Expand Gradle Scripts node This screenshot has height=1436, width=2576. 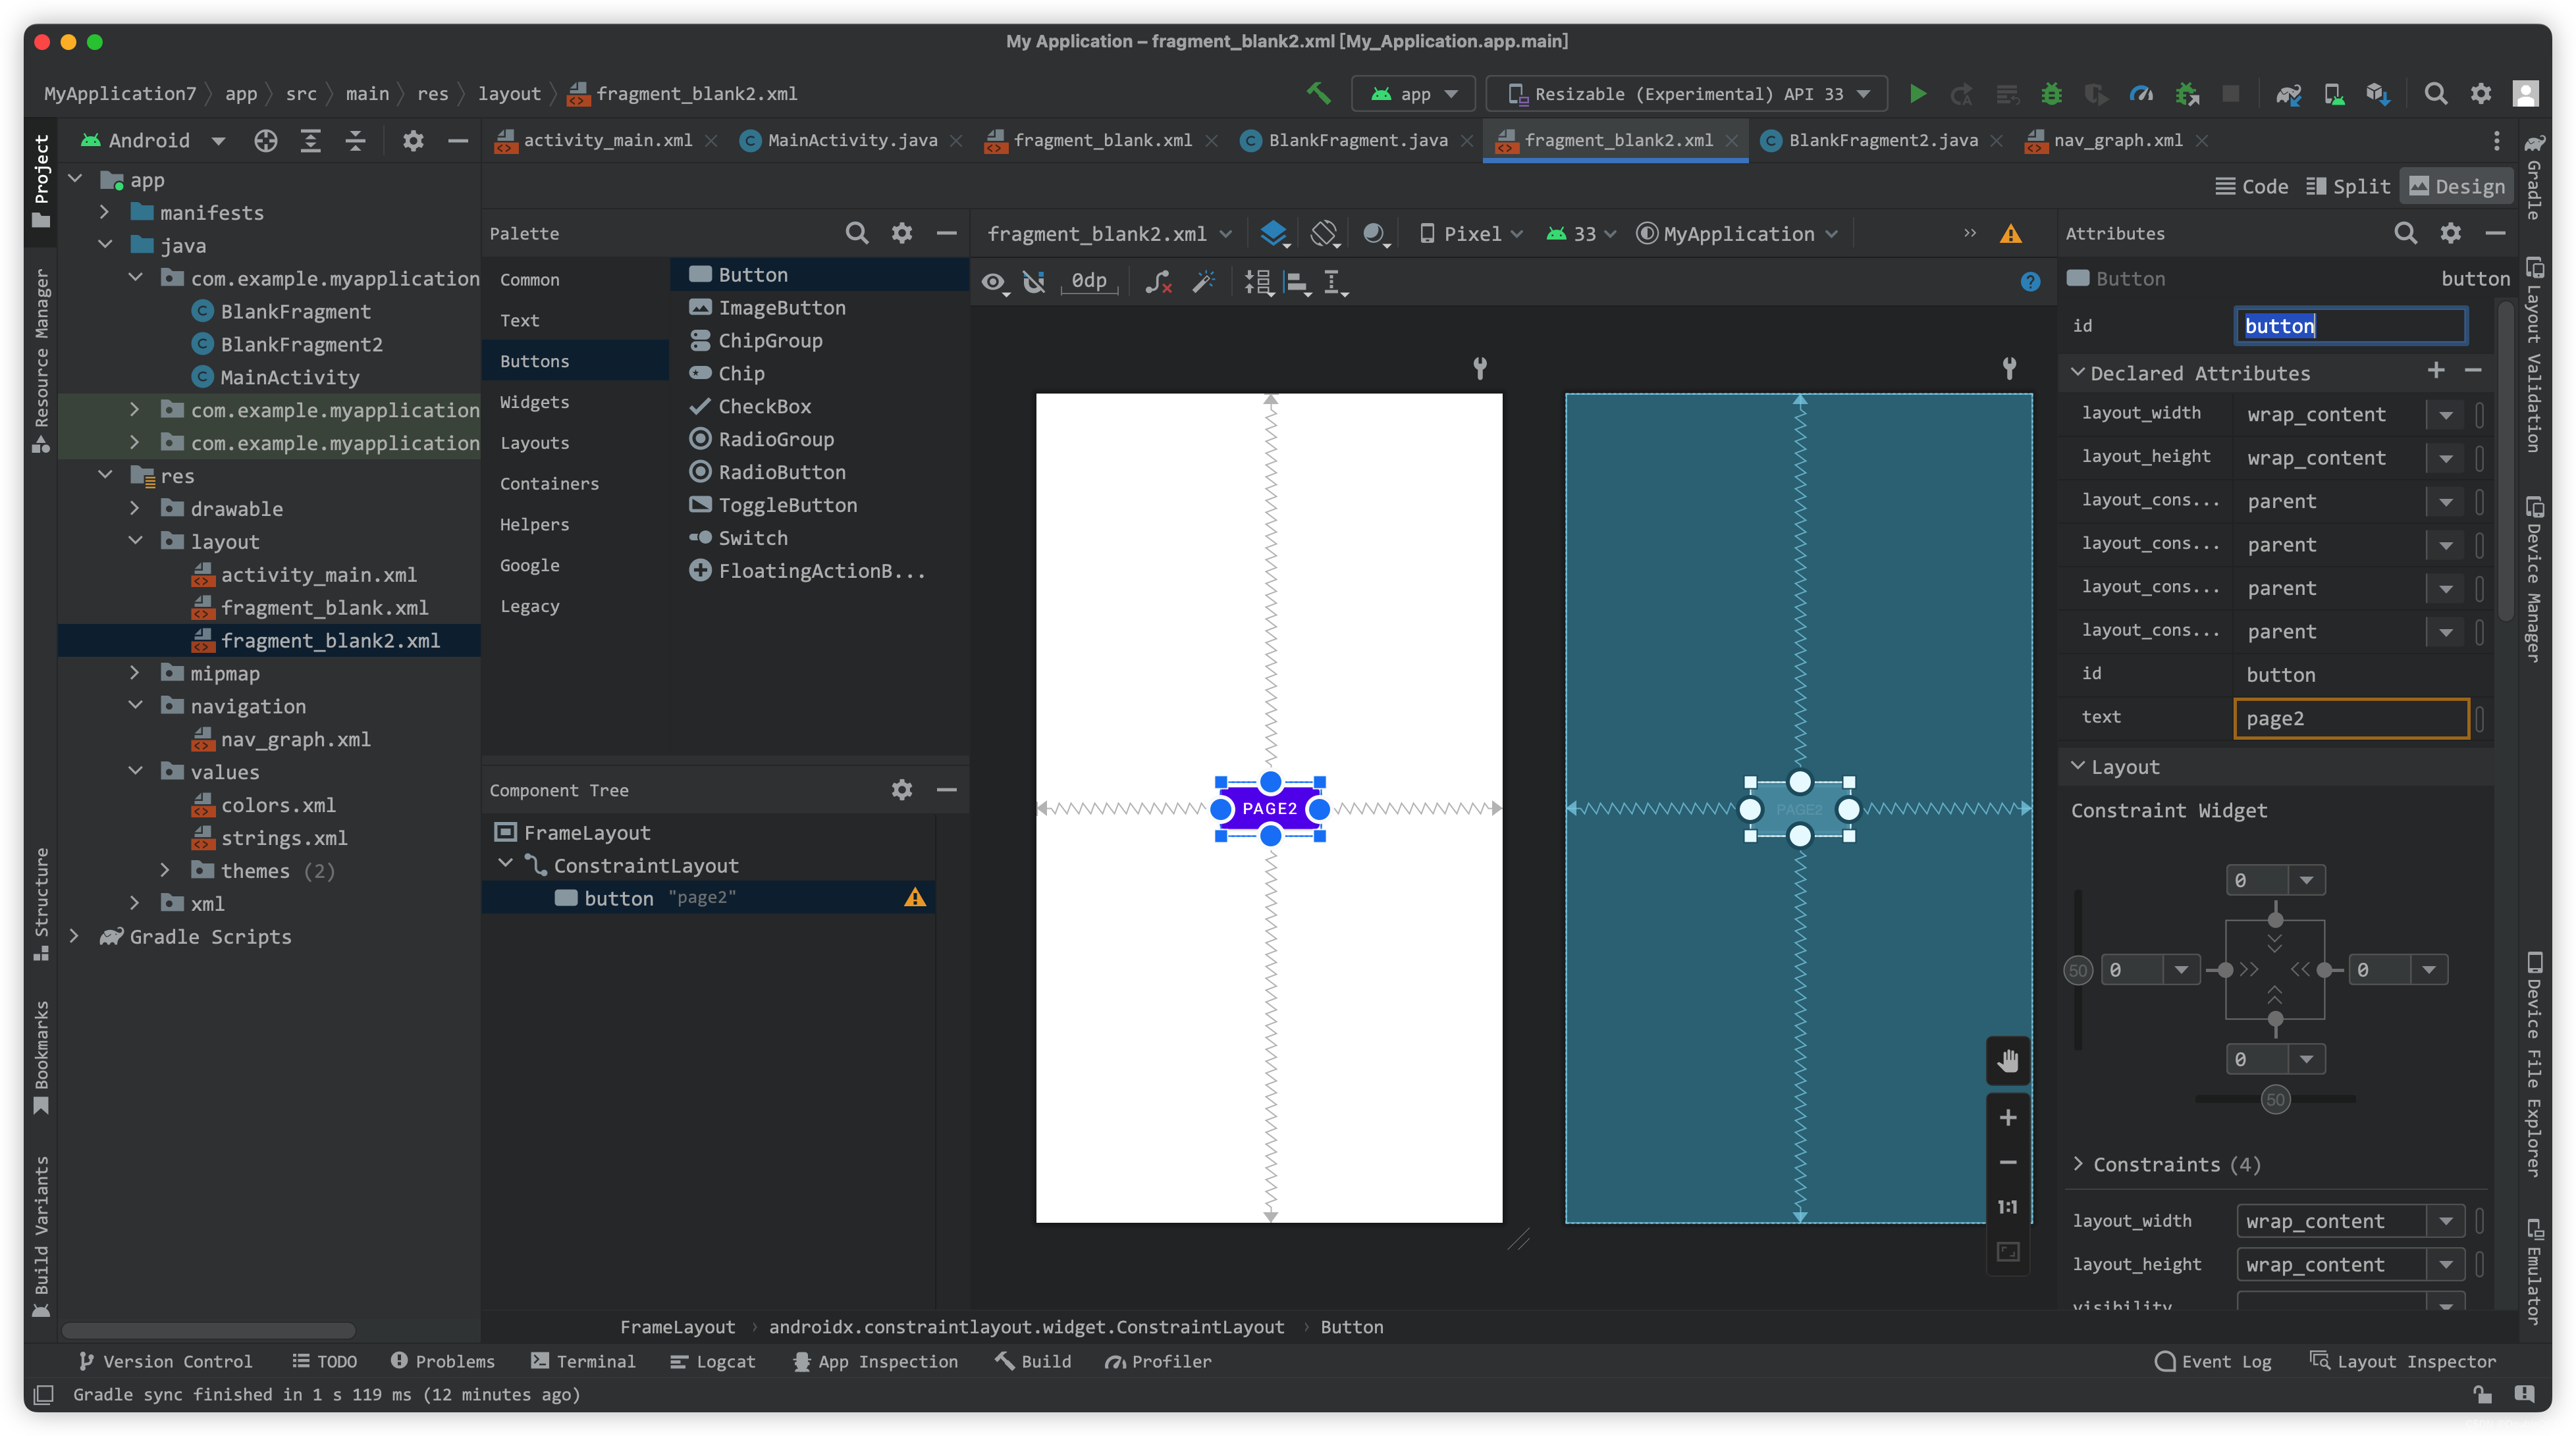pos(74,936)
